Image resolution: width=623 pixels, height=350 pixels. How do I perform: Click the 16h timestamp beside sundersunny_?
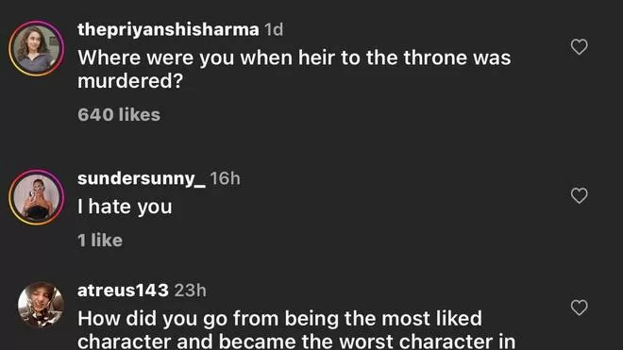[x=226, y=179]
